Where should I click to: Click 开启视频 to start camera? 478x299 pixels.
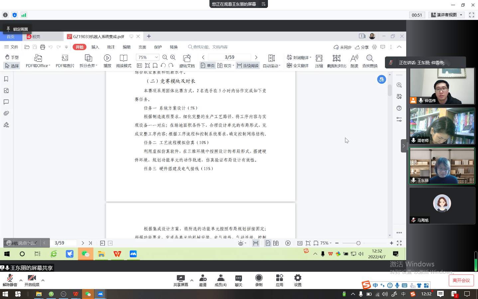tap(32, 280)
